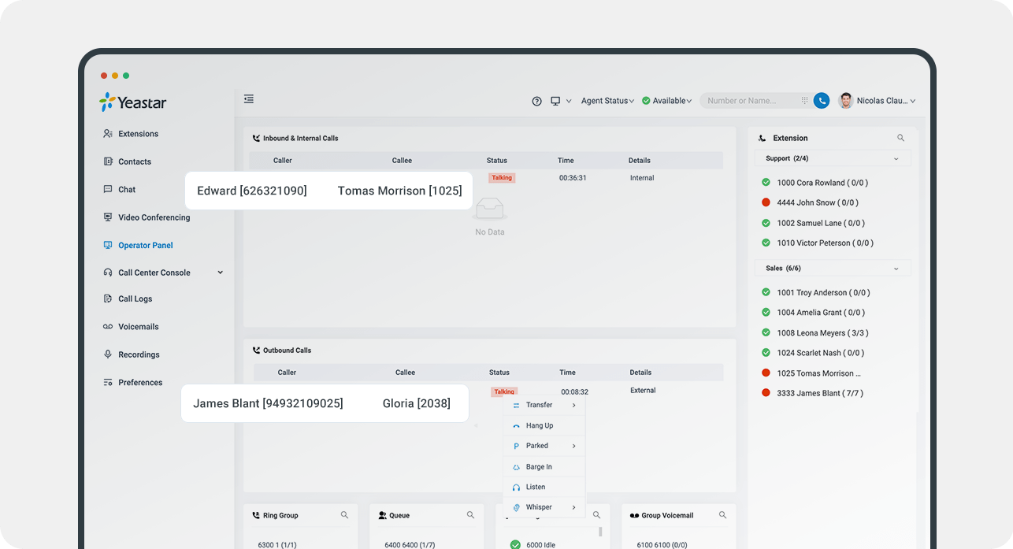This screenshot has height=549, width=1013.
Task: Click caller Edward [626321090]
Action: (x=252, y=191)
